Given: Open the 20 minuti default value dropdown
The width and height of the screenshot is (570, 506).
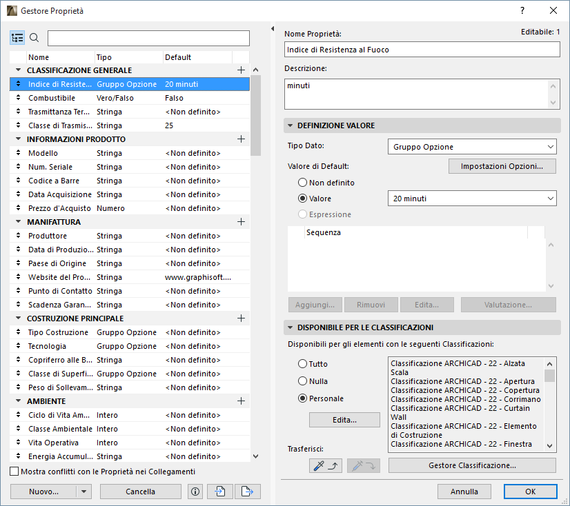Looking at the screenshot, I should click(x=472, y=199).
